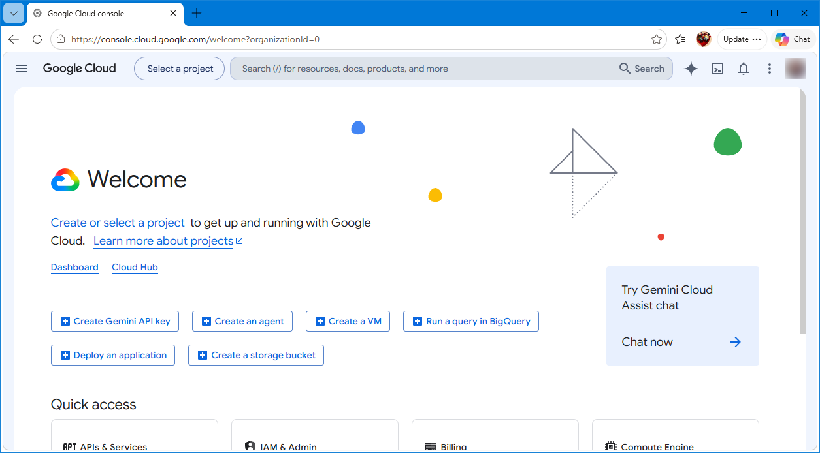Click the multicolor Google Cloud Welcome logo

65,180
